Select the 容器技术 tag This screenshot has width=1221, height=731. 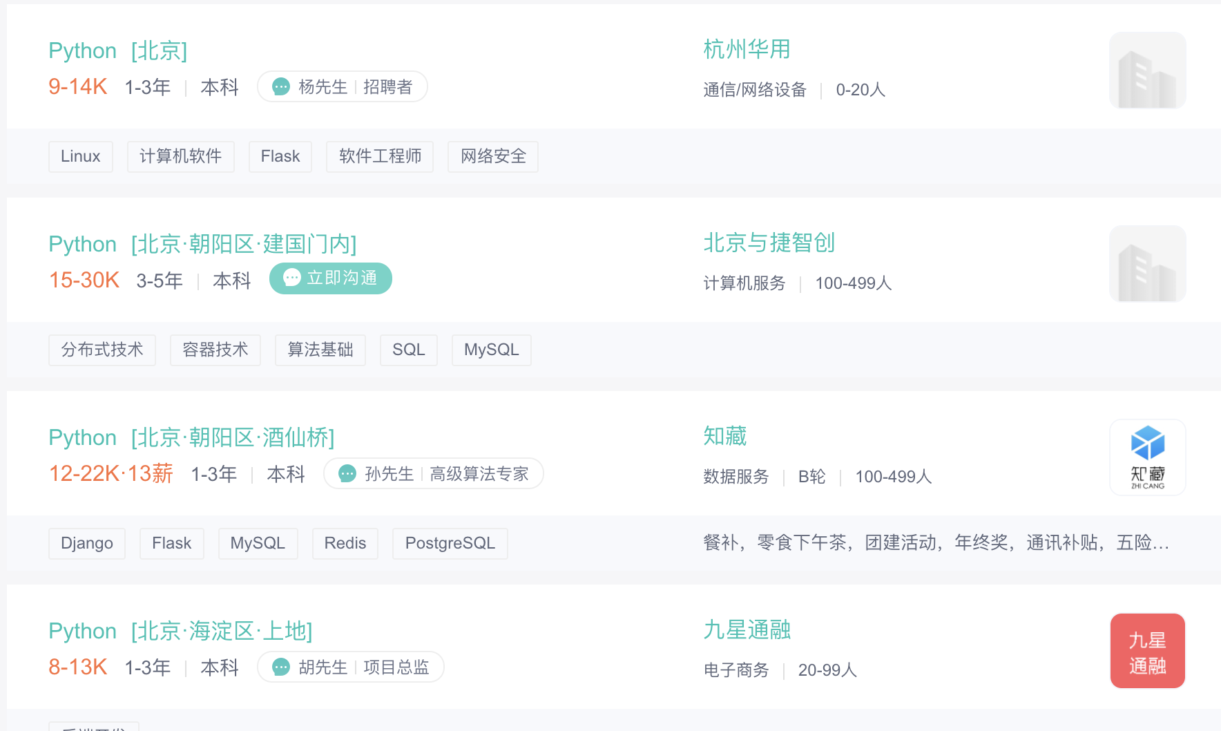coord(215,350)
